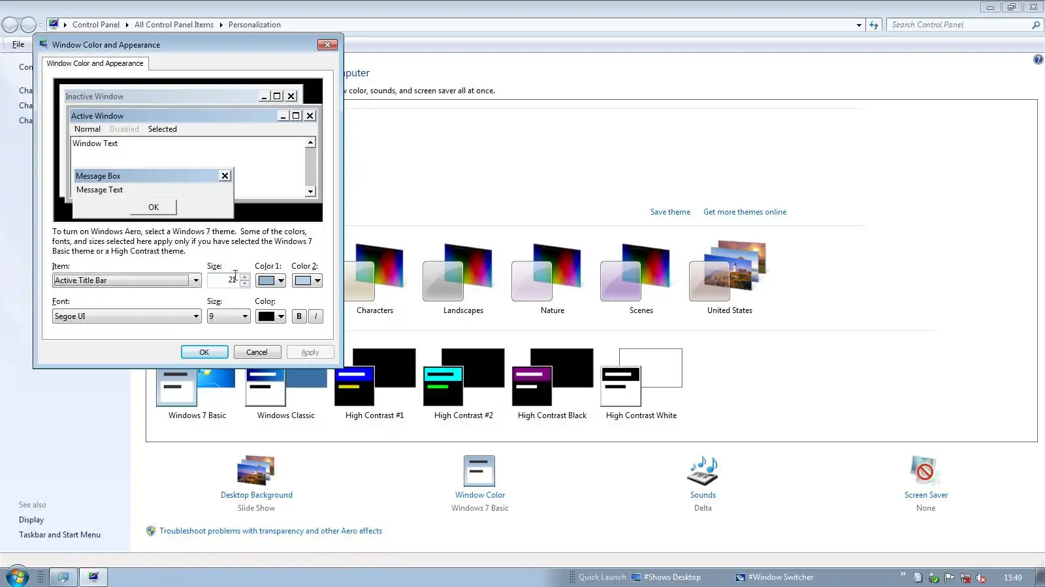Click the » overflow chevron on the taskbar
Viewport: 1045px width, 587px height.
tap(903, 575)
